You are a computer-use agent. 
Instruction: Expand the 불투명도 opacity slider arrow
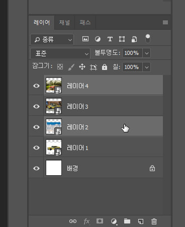pos(147,53)
